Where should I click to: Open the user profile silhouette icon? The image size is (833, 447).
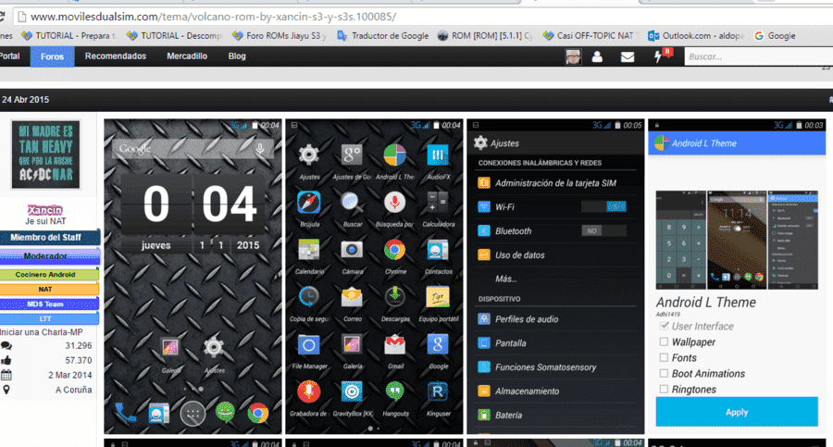[x=597, y=56]
